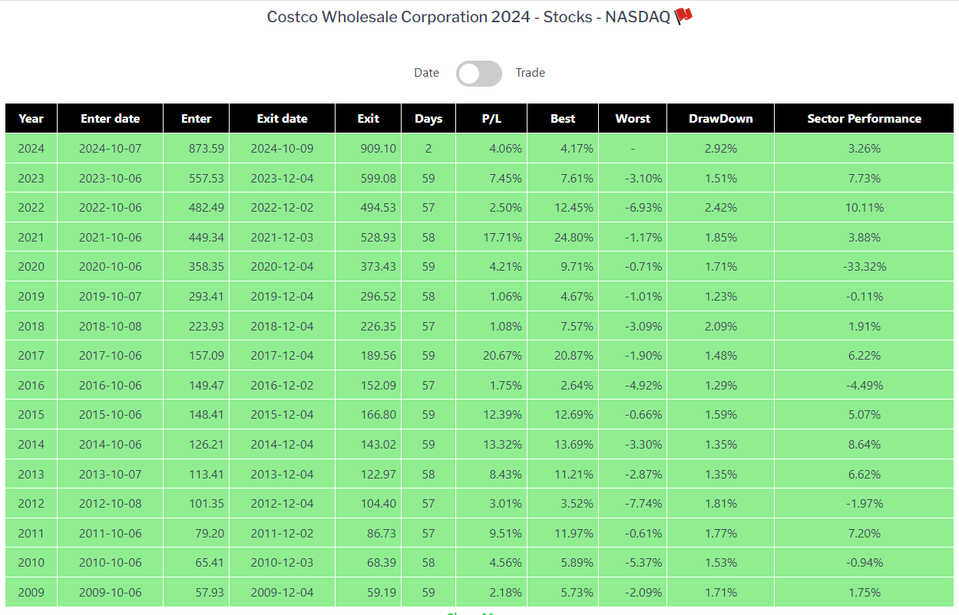Click the year cell '2014'
Screen dimensions: 959x615
point(31,445)
